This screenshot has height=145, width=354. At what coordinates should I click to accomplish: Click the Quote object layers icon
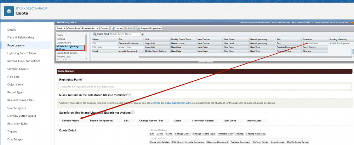coord(9,11)
